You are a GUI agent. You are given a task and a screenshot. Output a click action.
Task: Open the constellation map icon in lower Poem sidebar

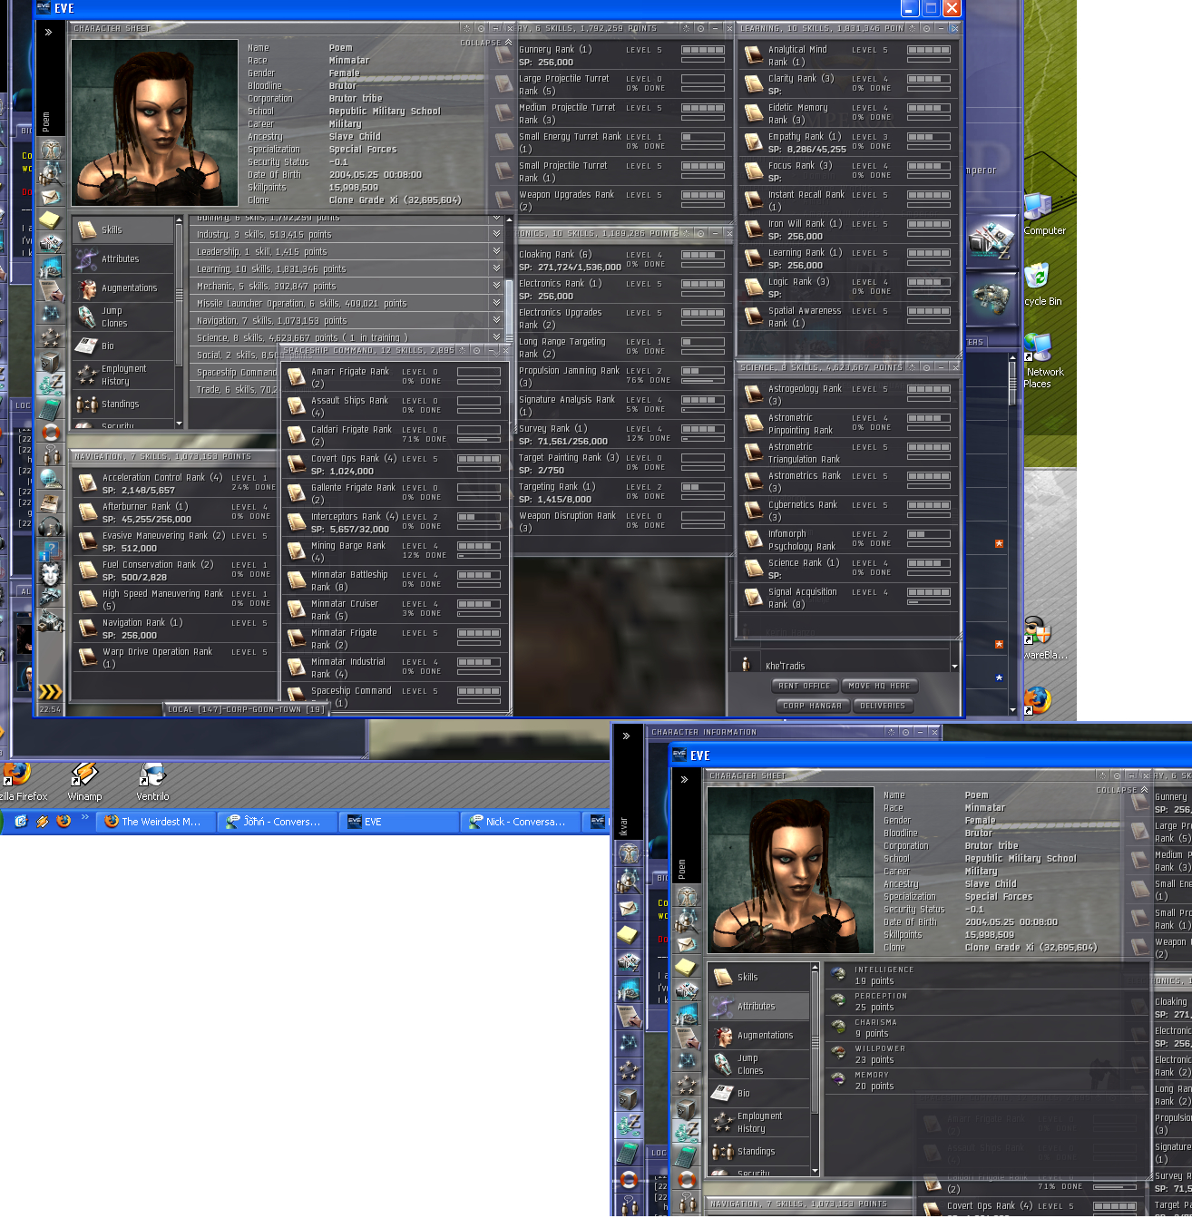tap(687, 1062)
